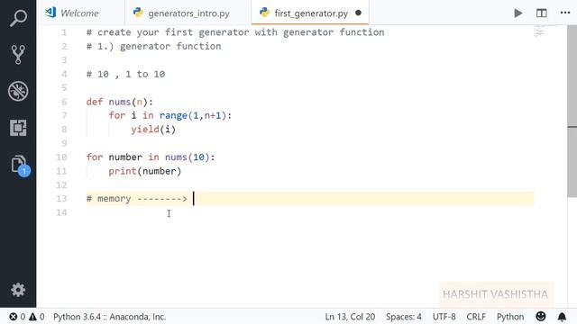Viewport: 577px width, 324px height.
Task: Close unsaved first_generator.py via dot
Action: (359, 13)
